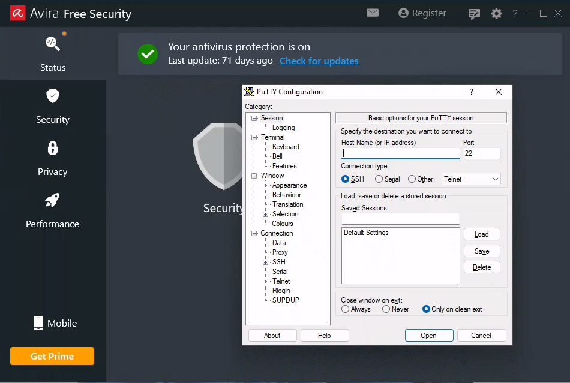This screenshot has width=570, height=383.
Task: Click the Help button in PuTTY
Action: pos(325,336)
